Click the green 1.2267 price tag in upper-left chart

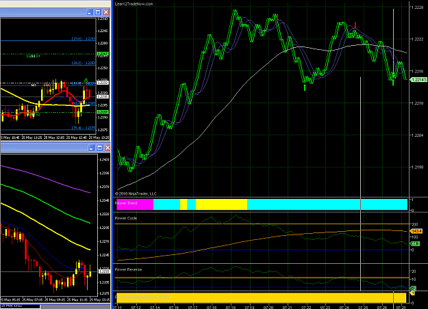[x=103, y=54]
